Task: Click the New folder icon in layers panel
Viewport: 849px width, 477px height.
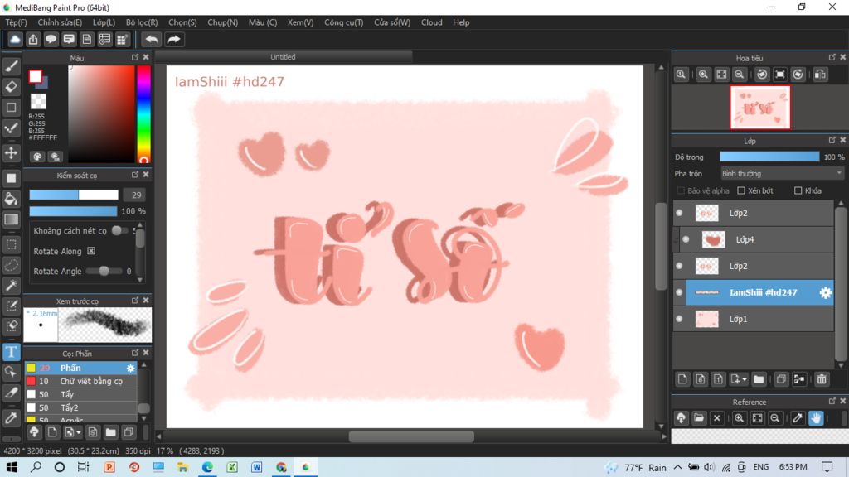Action: pyautogui.click(x=759, y=379)
